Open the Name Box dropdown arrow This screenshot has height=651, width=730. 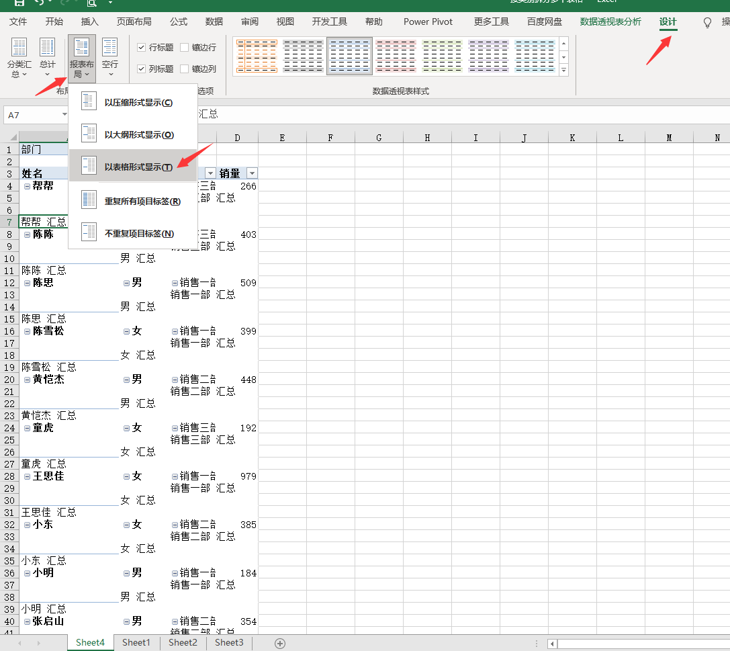tap(64, 115)
